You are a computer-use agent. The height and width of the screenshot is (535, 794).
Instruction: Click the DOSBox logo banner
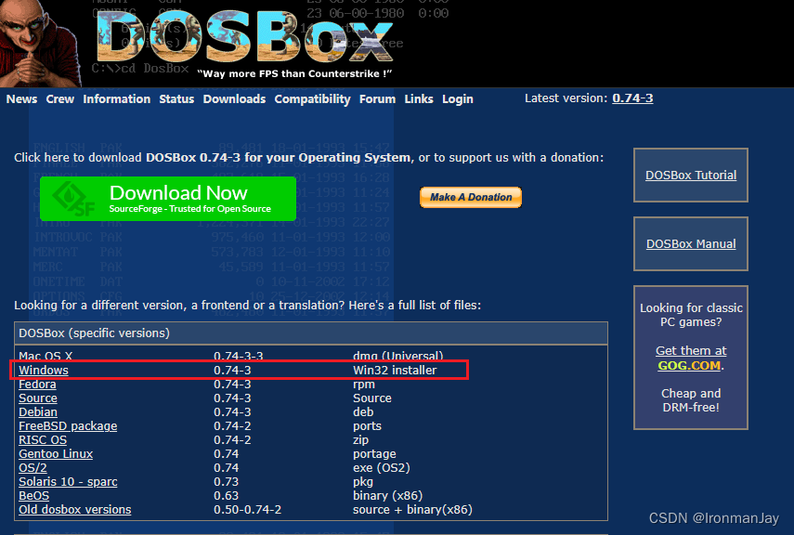tap(245, 35)
